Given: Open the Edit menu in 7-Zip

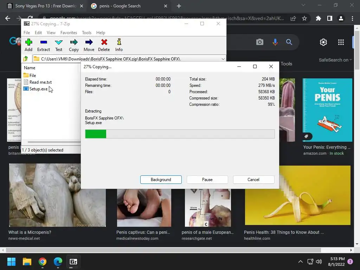Looking at the screenshot, I should (38, 33).
